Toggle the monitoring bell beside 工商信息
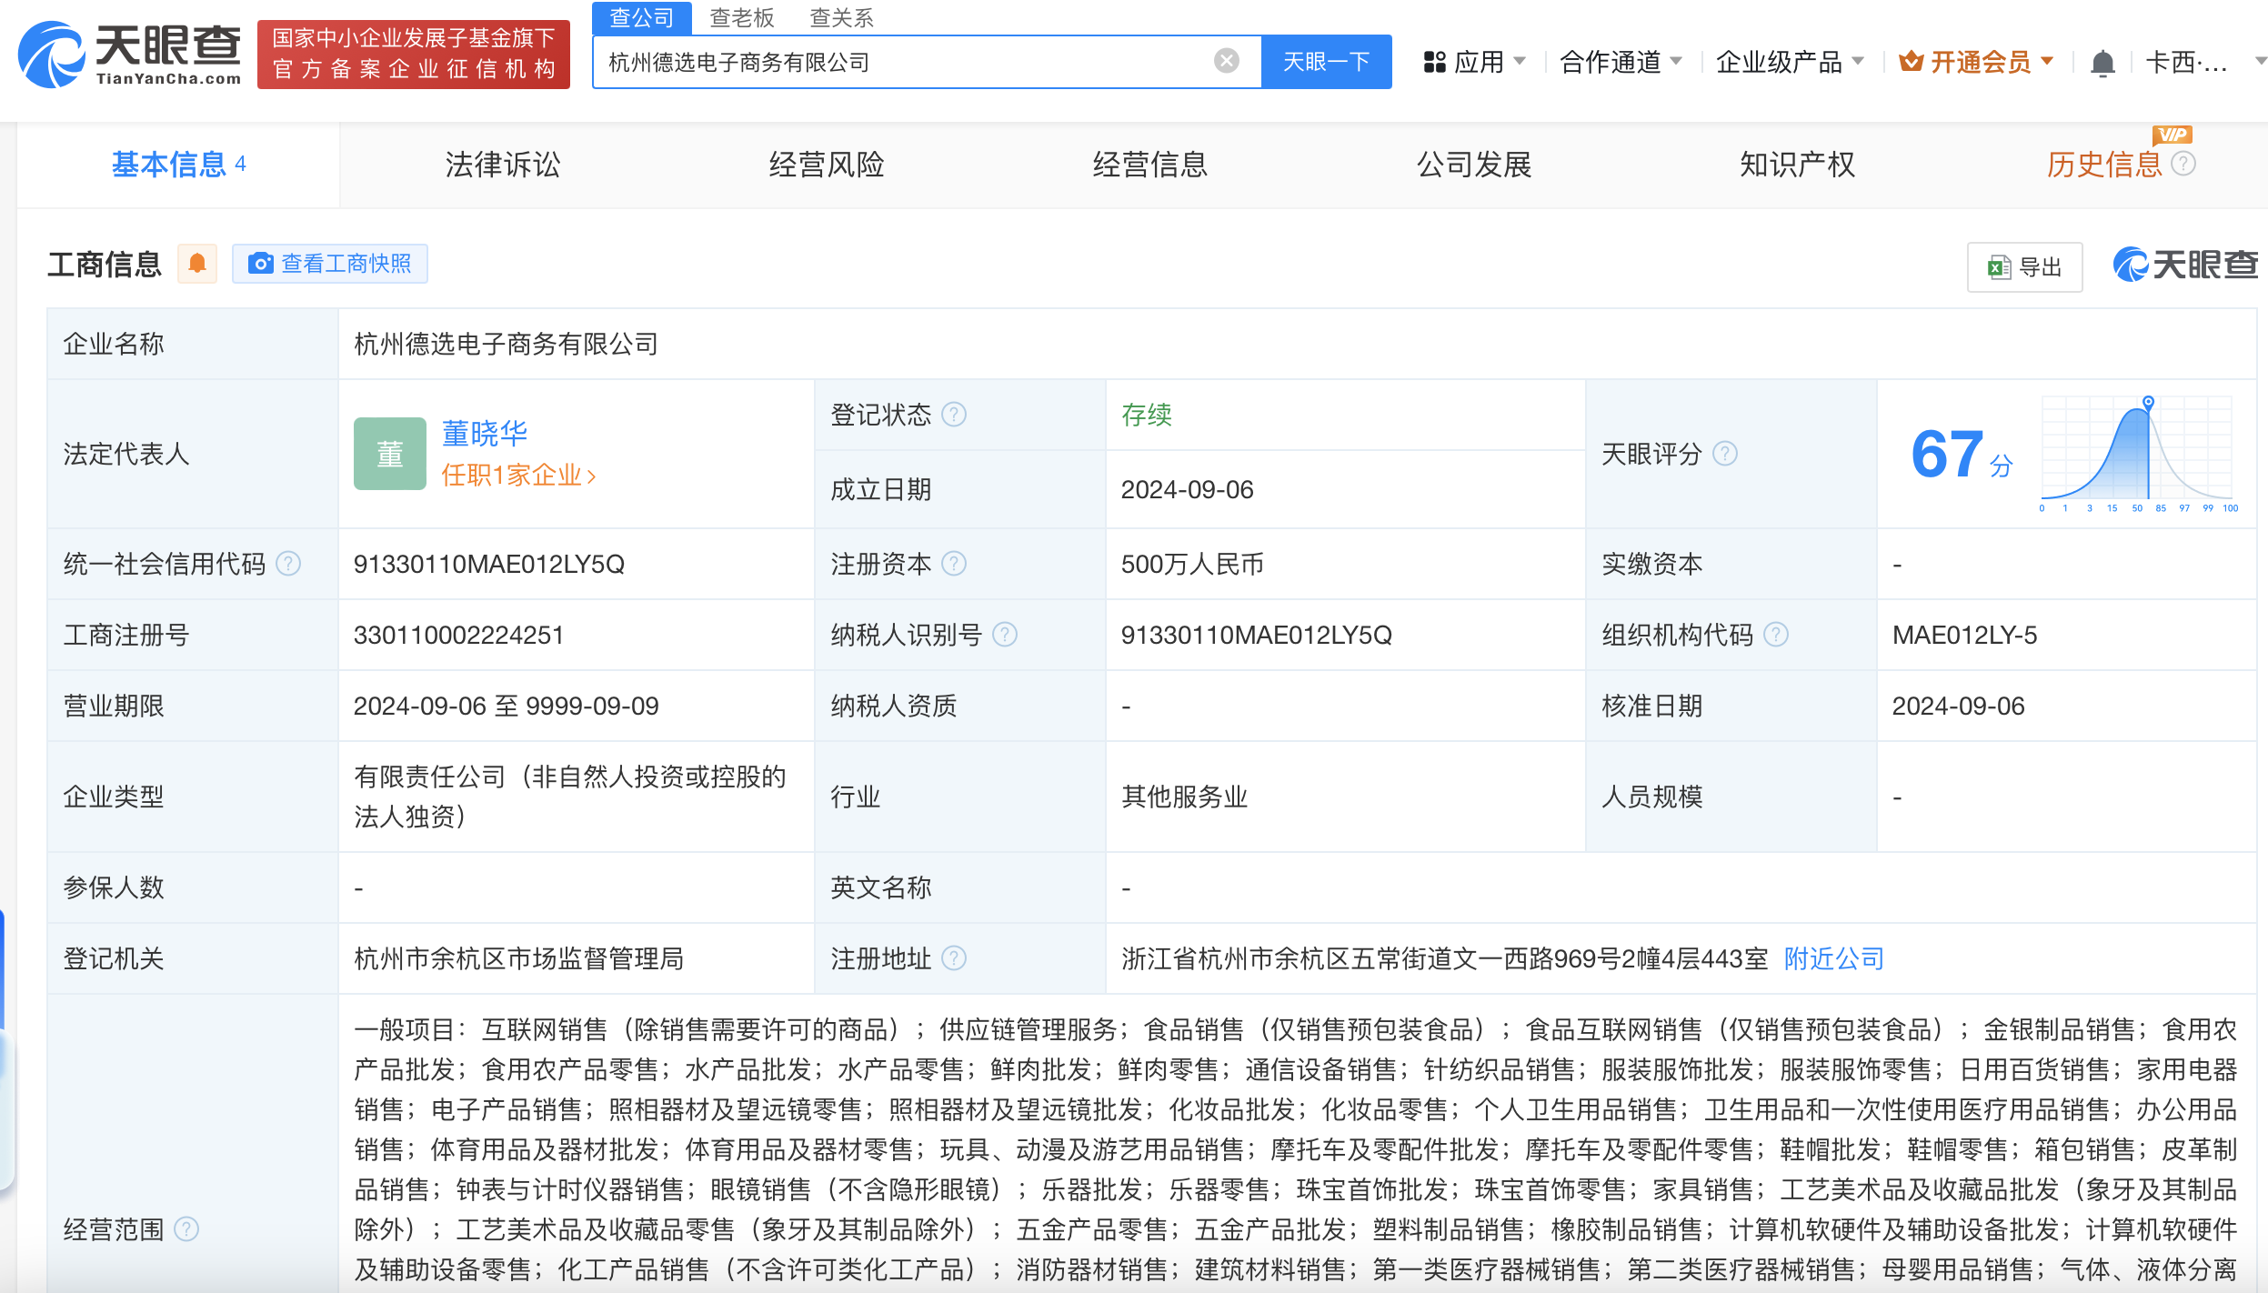This screenshot has width=2268, height=1293. 196,264
